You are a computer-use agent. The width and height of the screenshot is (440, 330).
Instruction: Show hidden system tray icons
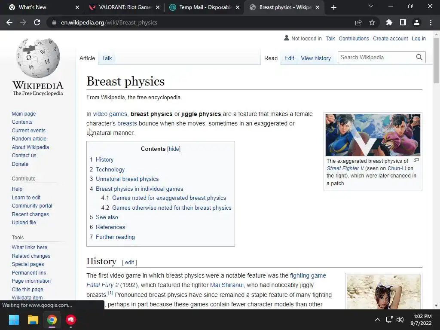click(378, 320)
